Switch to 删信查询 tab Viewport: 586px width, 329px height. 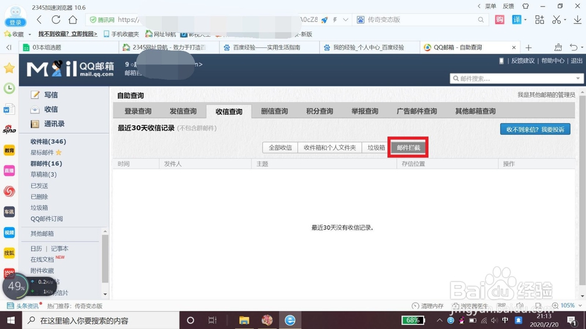(274, 111)
